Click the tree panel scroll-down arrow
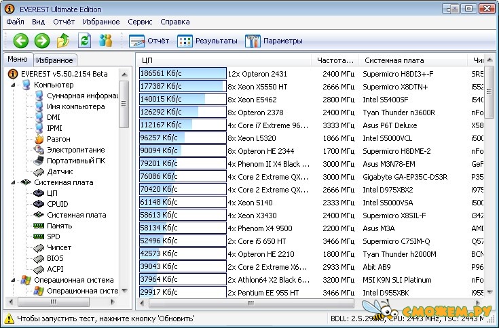 tap(124, 291)
